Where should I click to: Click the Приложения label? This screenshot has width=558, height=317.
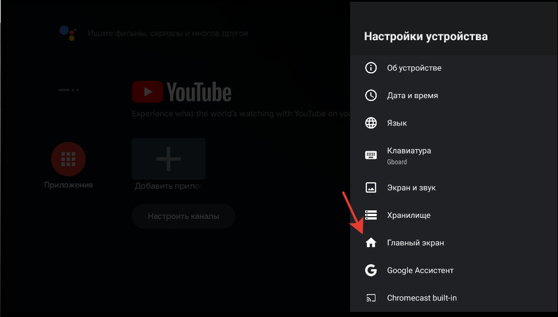[x=68, y=185]
